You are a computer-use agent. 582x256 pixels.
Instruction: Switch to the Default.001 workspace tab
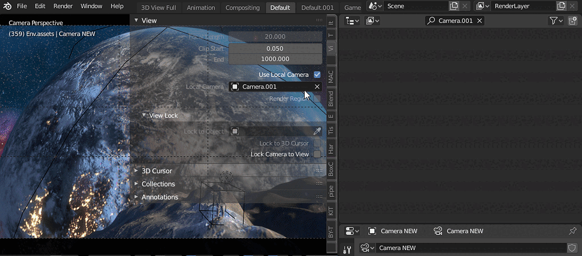pyautogui.click(x=318, y=7)
